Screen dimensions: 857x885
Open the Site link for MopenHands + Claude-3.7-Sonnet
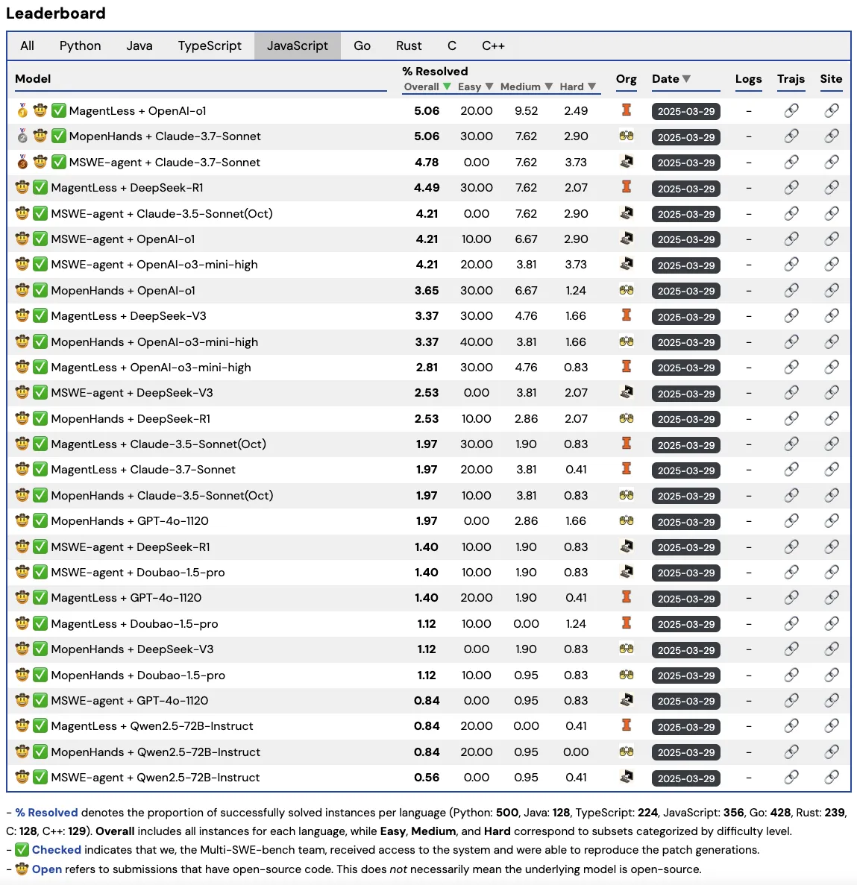831,136
